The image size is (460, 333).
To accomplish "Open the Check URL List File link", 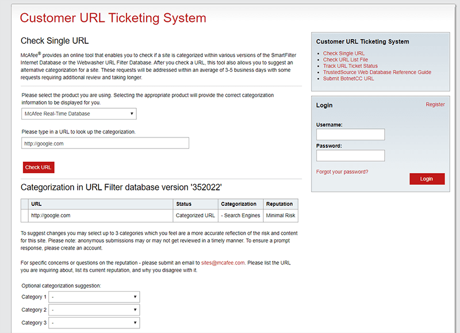I will 346,60.
